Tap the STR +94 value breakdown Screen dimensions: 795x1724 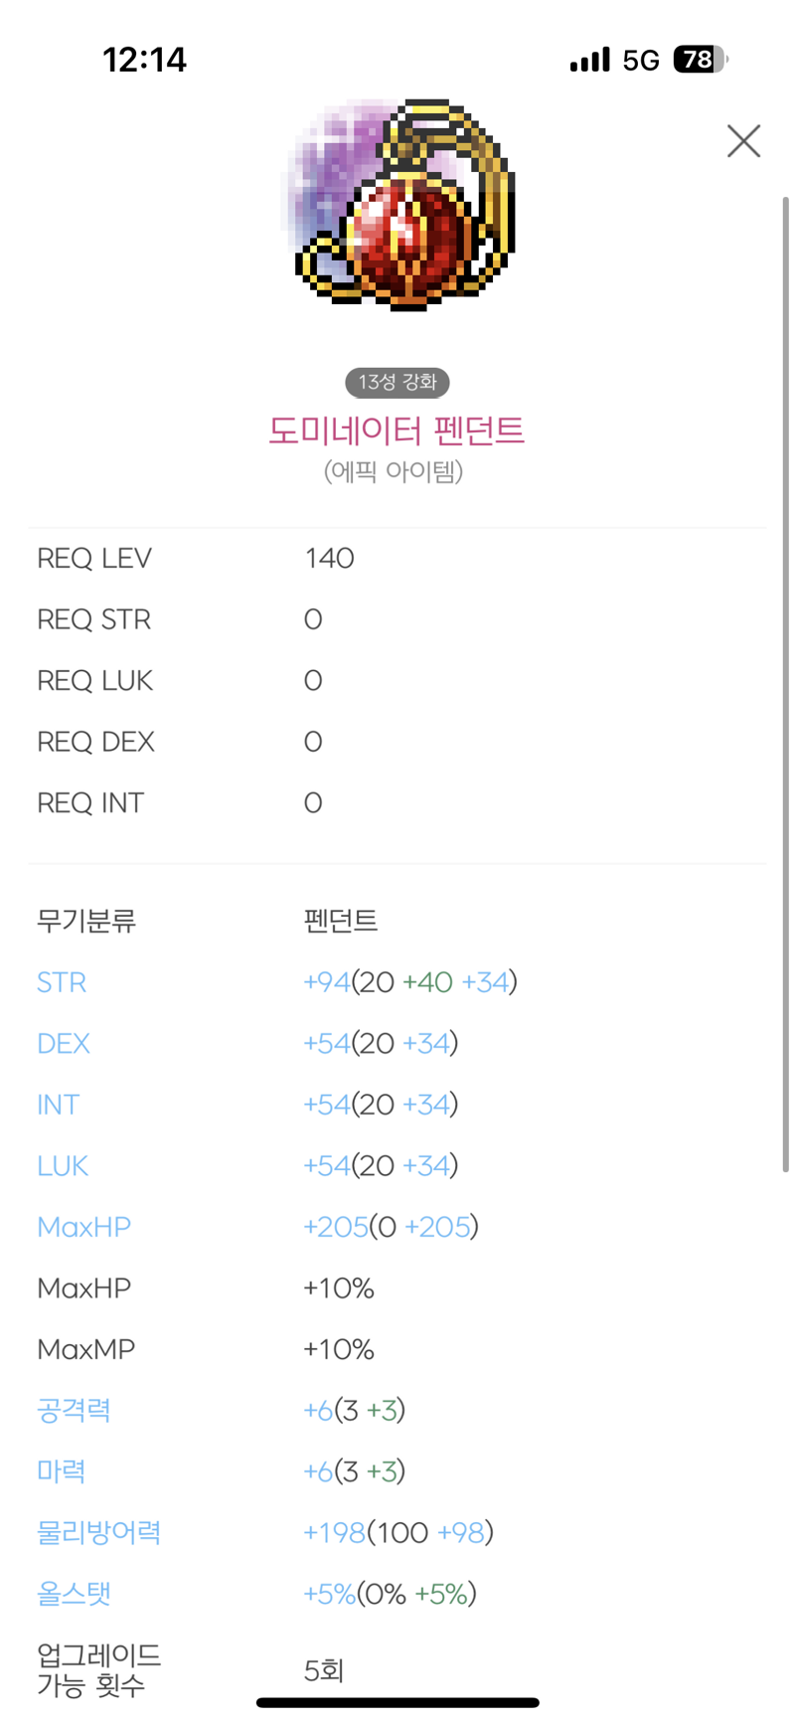(410, 982)
